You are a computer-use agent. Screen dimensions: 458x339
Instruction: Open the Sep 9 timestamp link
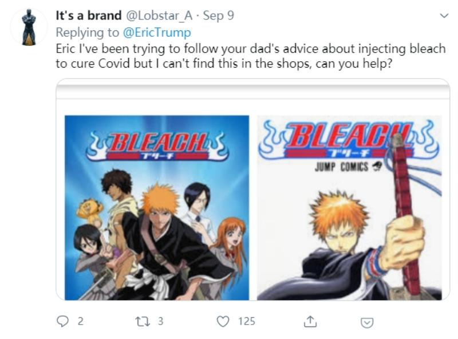219,15
